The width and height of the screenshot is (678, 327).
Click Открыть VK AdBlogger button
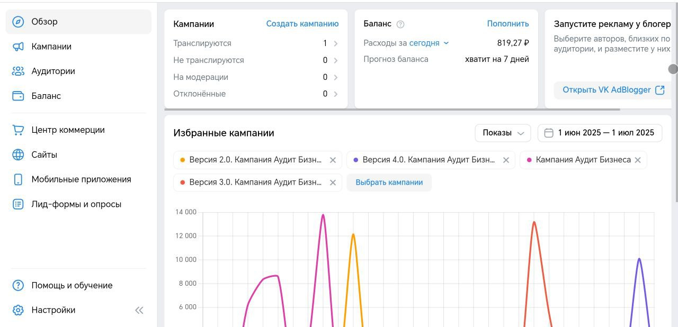[613, 90]
